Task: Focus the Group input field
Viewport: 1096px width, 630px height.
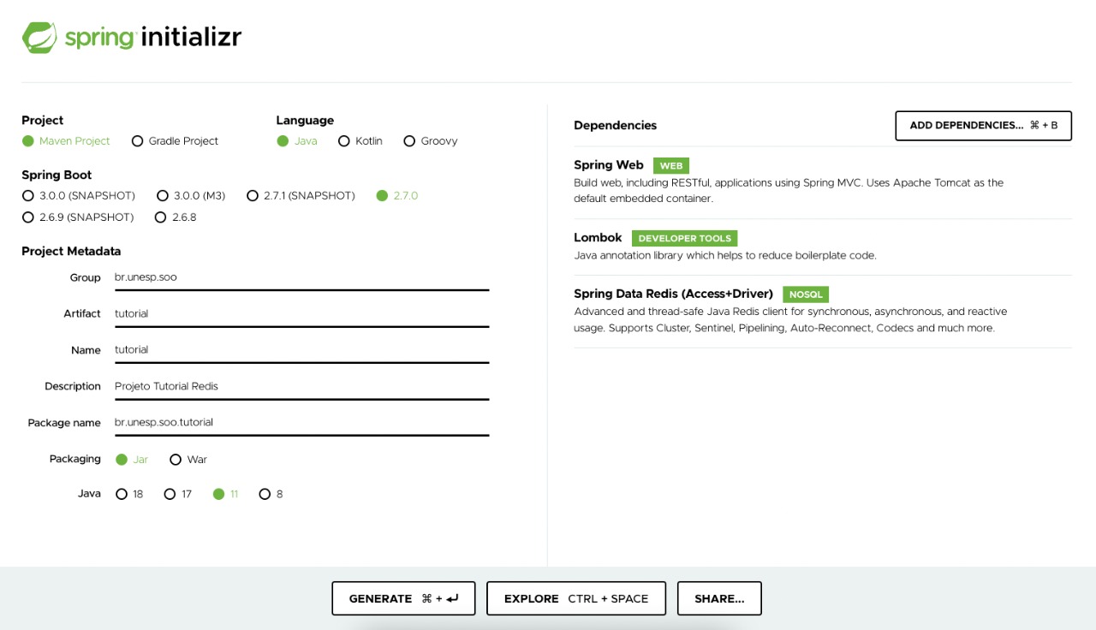Action: pos(301,277)
